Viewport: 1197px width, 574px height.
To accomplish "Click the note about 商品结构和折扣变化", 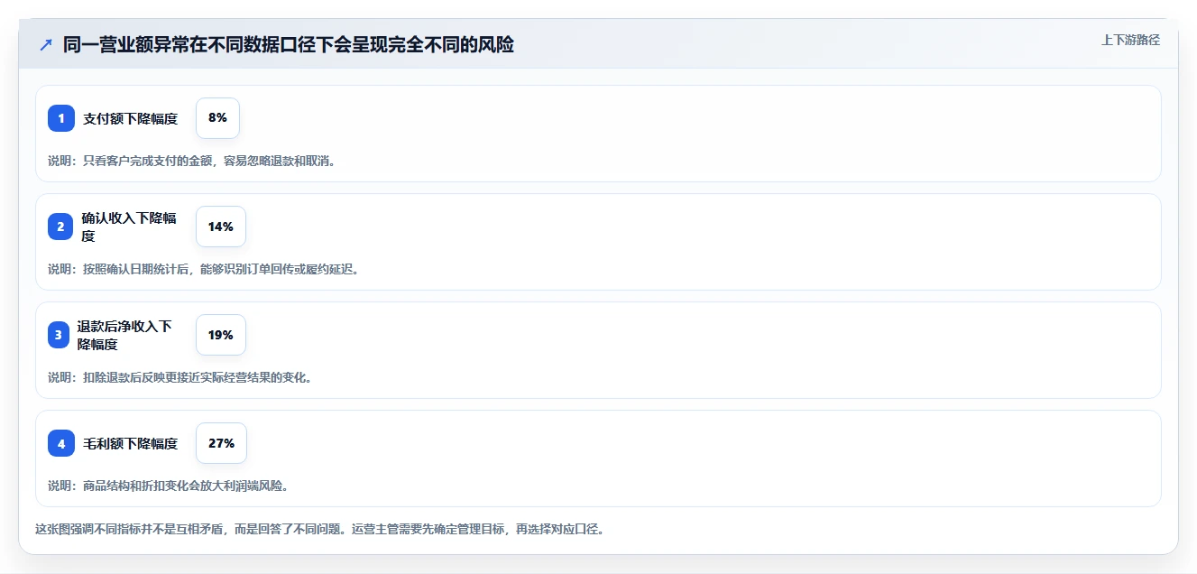I will [168, 486].
